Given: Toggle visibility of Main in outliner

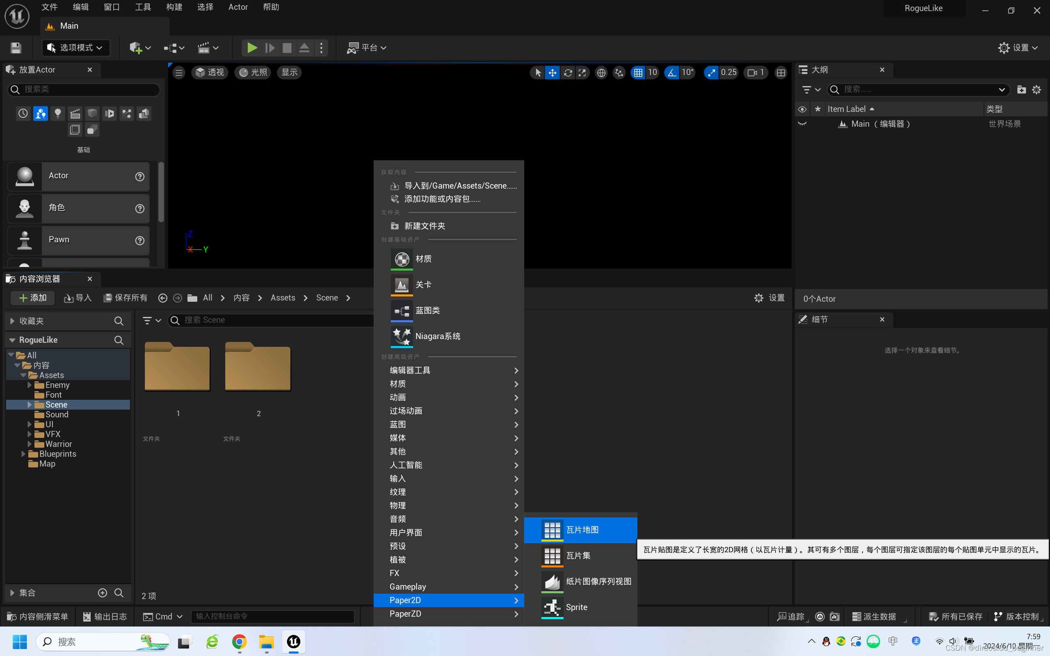Looking at the screenshot, I should point(802,124).
